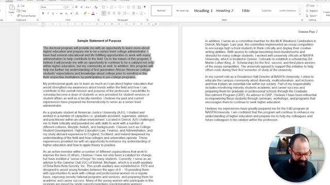
Task: Decrease paragraph indent
Action: coord(128,7)
